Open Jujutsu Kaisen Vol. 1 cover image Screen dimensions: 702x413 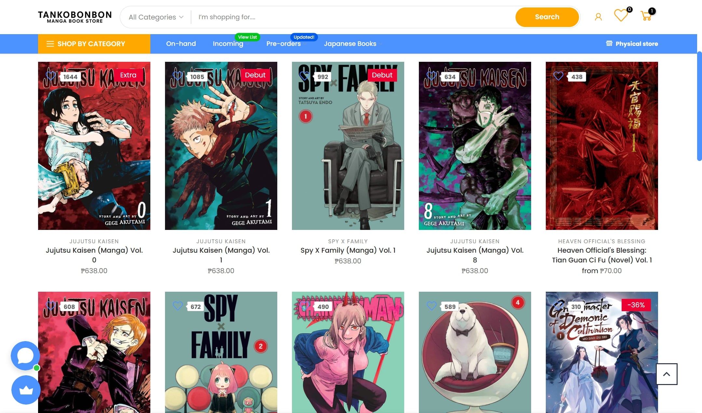[221, 146]
